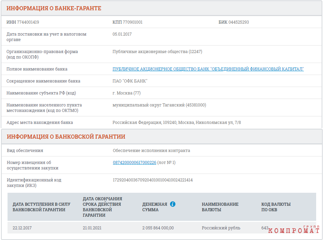Click 'Дата постановки на учет' label
Screen dimensions: 323x240
(46, 37)
